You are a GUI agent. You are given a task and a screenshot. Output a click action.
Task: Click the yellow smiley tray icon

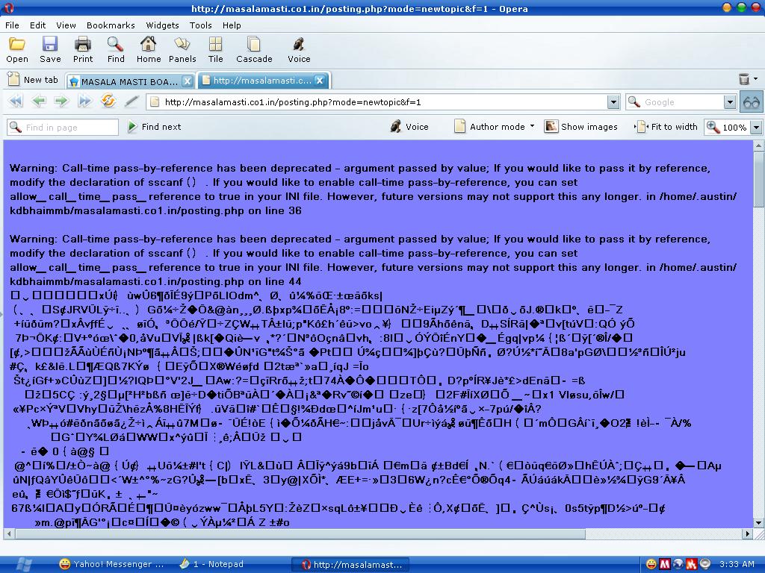click(x=651, y=564)
